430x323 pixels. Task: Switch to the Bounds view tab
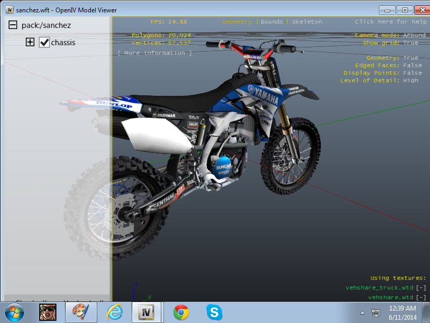click(x=271, y=22)
